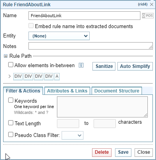The width and height of the screenshot is (156, 160).
Task: Click inside the Notes text field
Action: [90, 46]
